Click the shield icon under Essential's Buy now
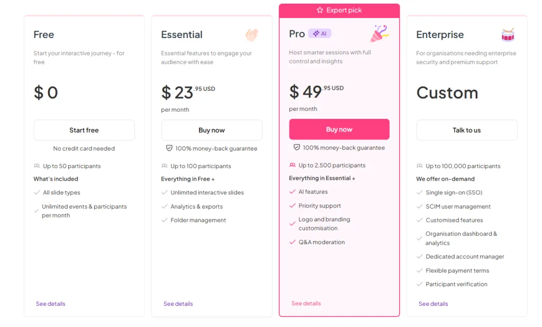 [x=169, y=148]
